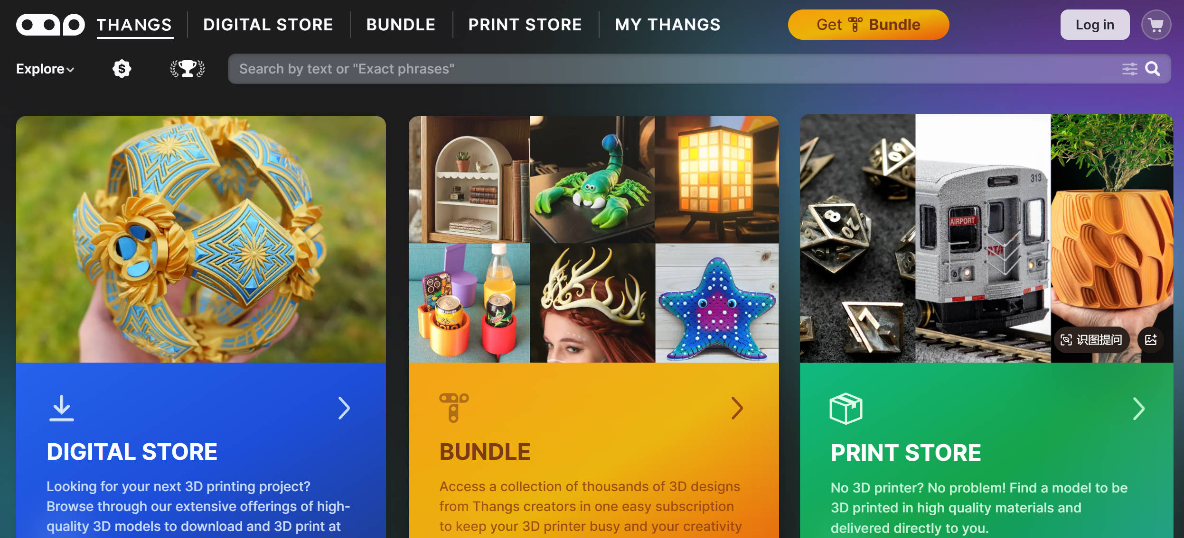
Task: Open the dollar badge deals icon
Action: coord(122,69)
